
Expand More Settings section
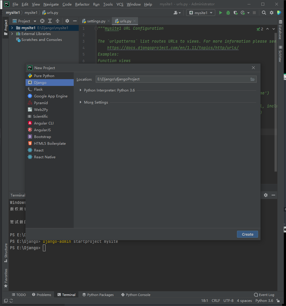pos(80,102)
